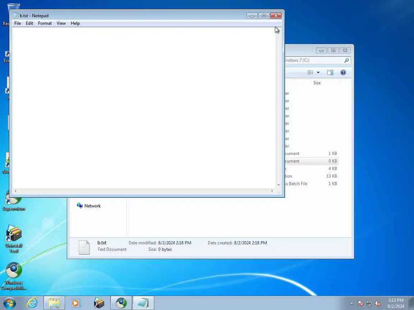This screenshot has width=414, height=310.
Task: Open the Help menu in Notepad
Action: [x=75, y=23]
